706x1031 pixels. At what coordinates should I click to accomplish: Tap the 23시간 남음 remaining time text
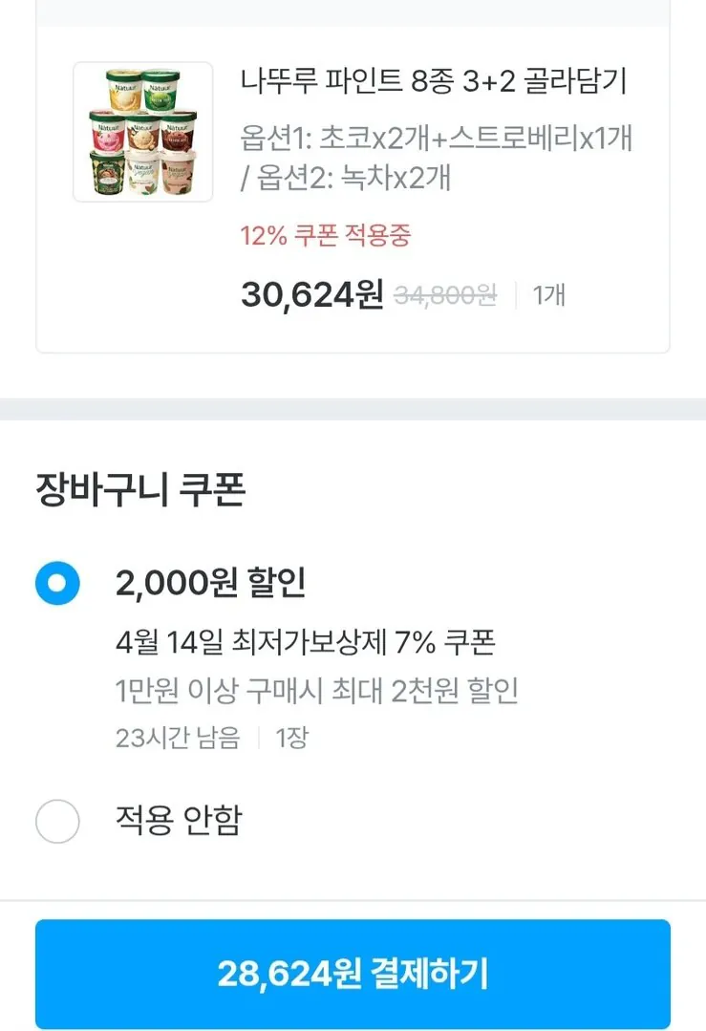tap(178, 738)
